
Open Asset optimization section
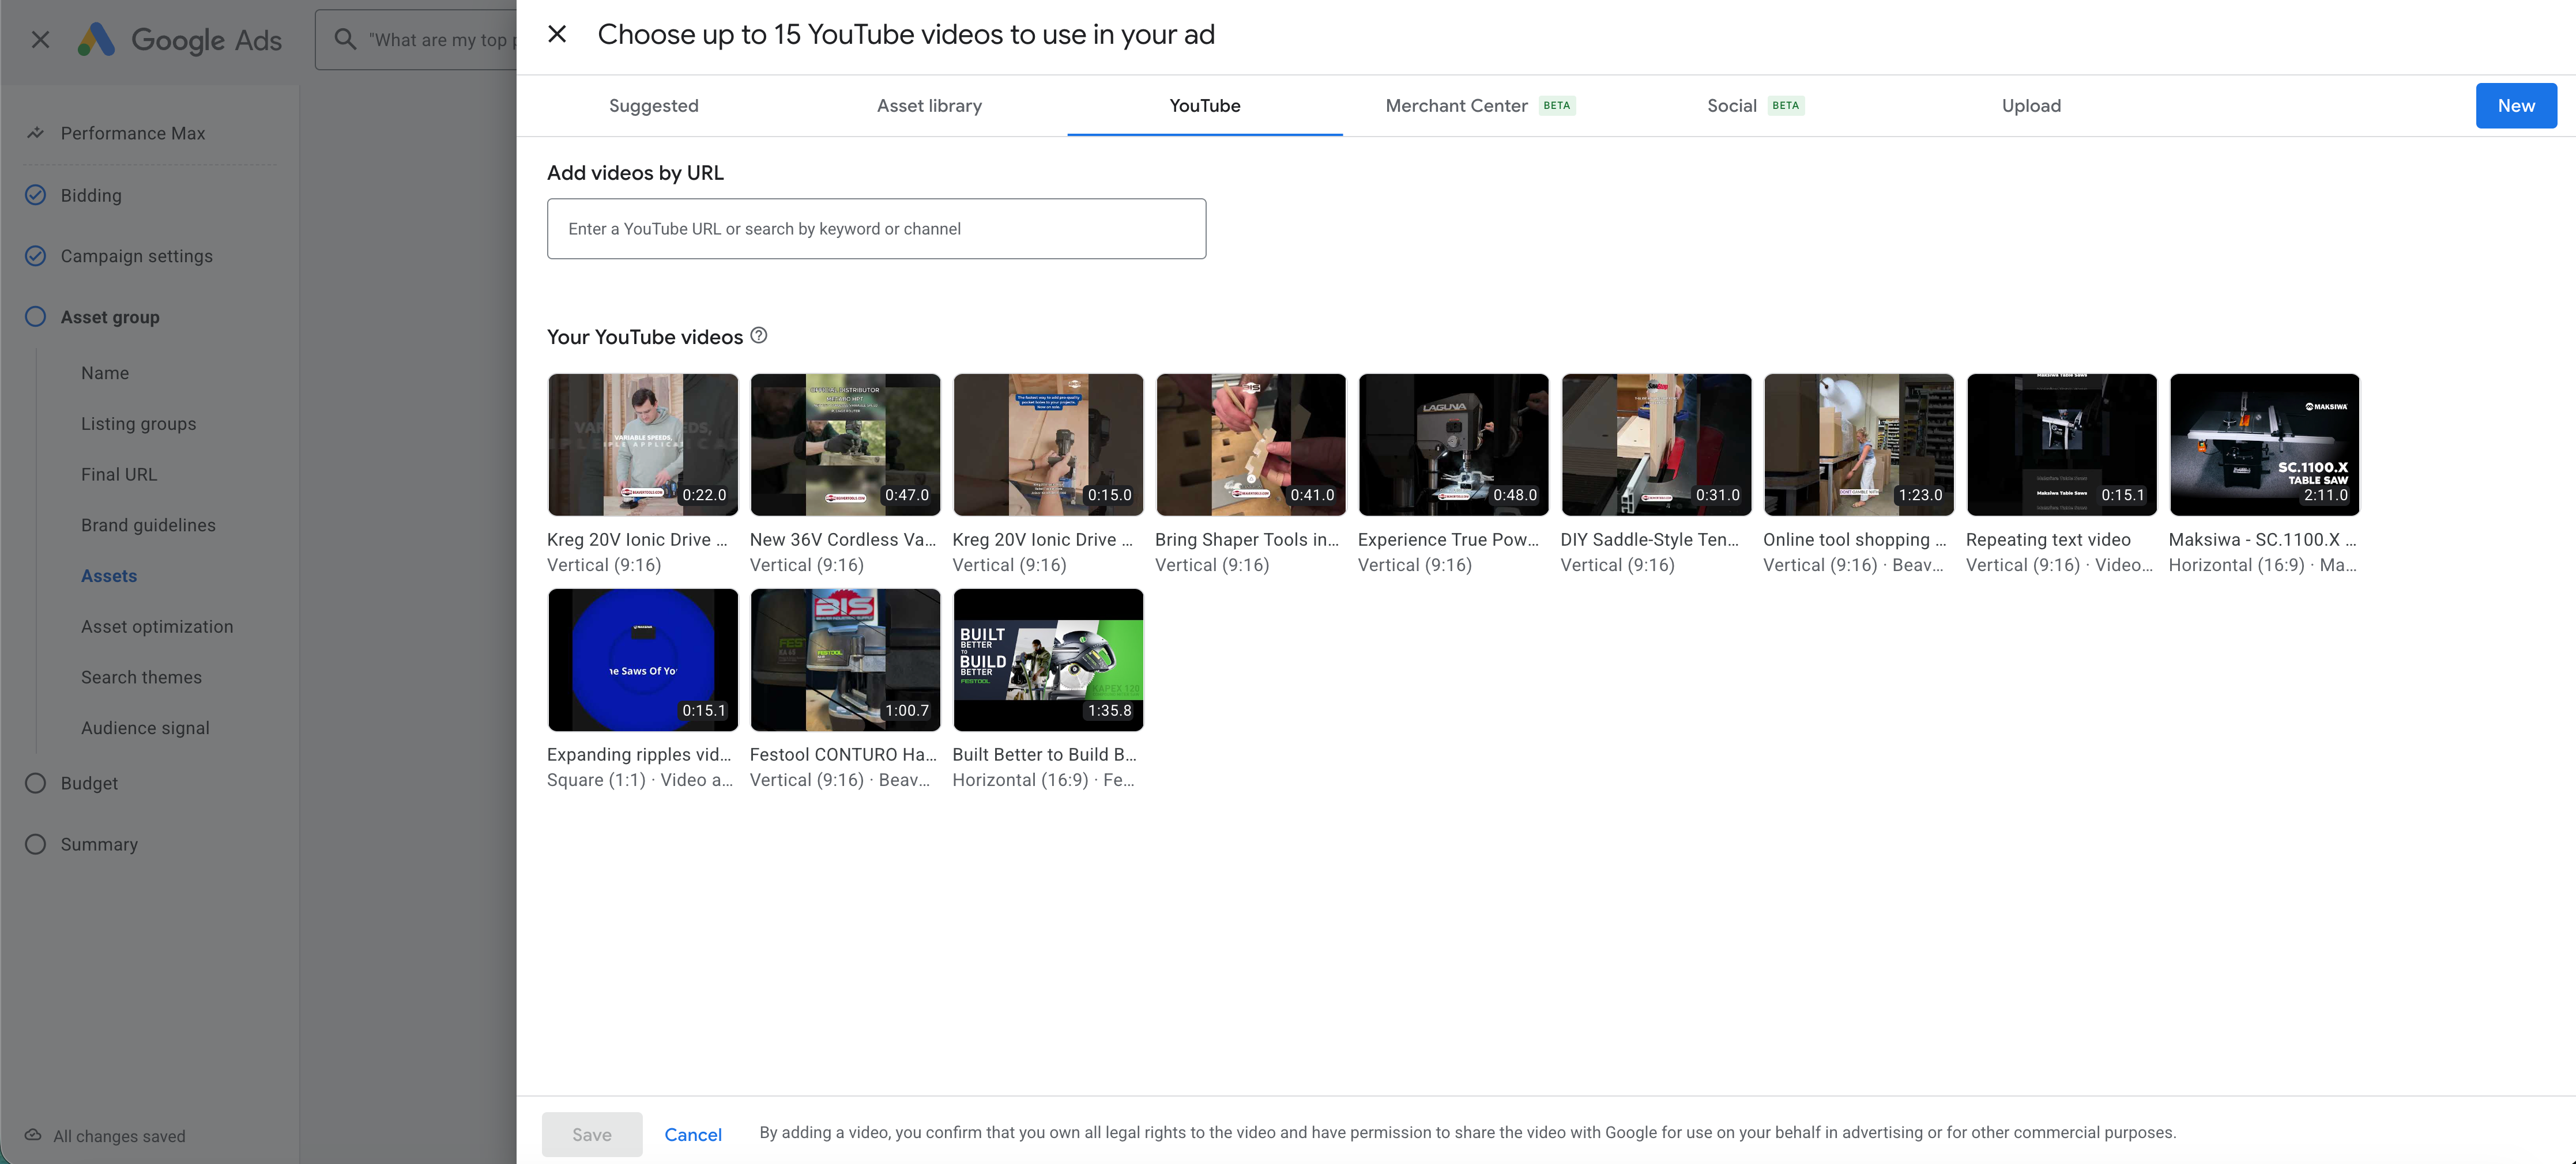click(157, 626)
